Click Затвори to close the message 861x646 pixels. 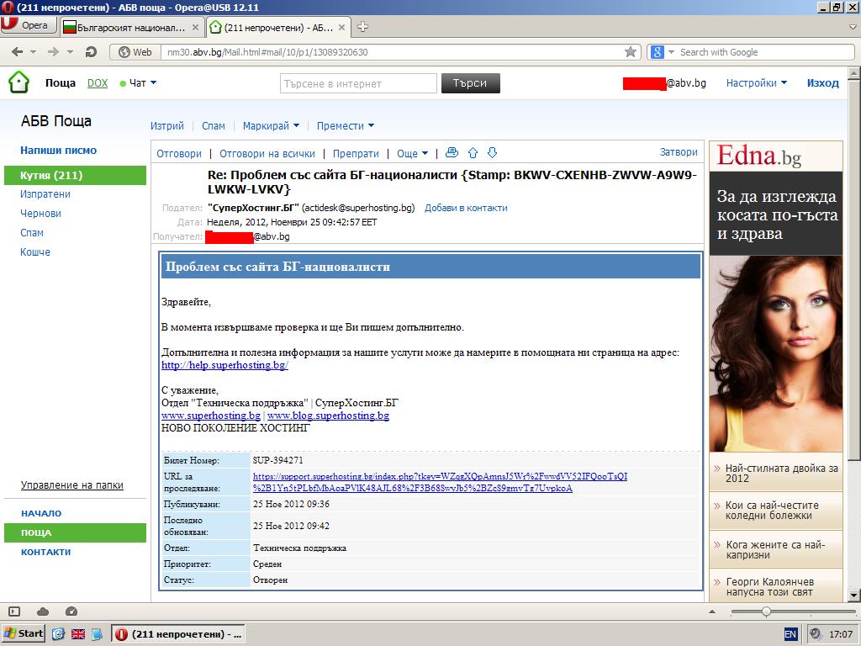[x=679, y=152]
